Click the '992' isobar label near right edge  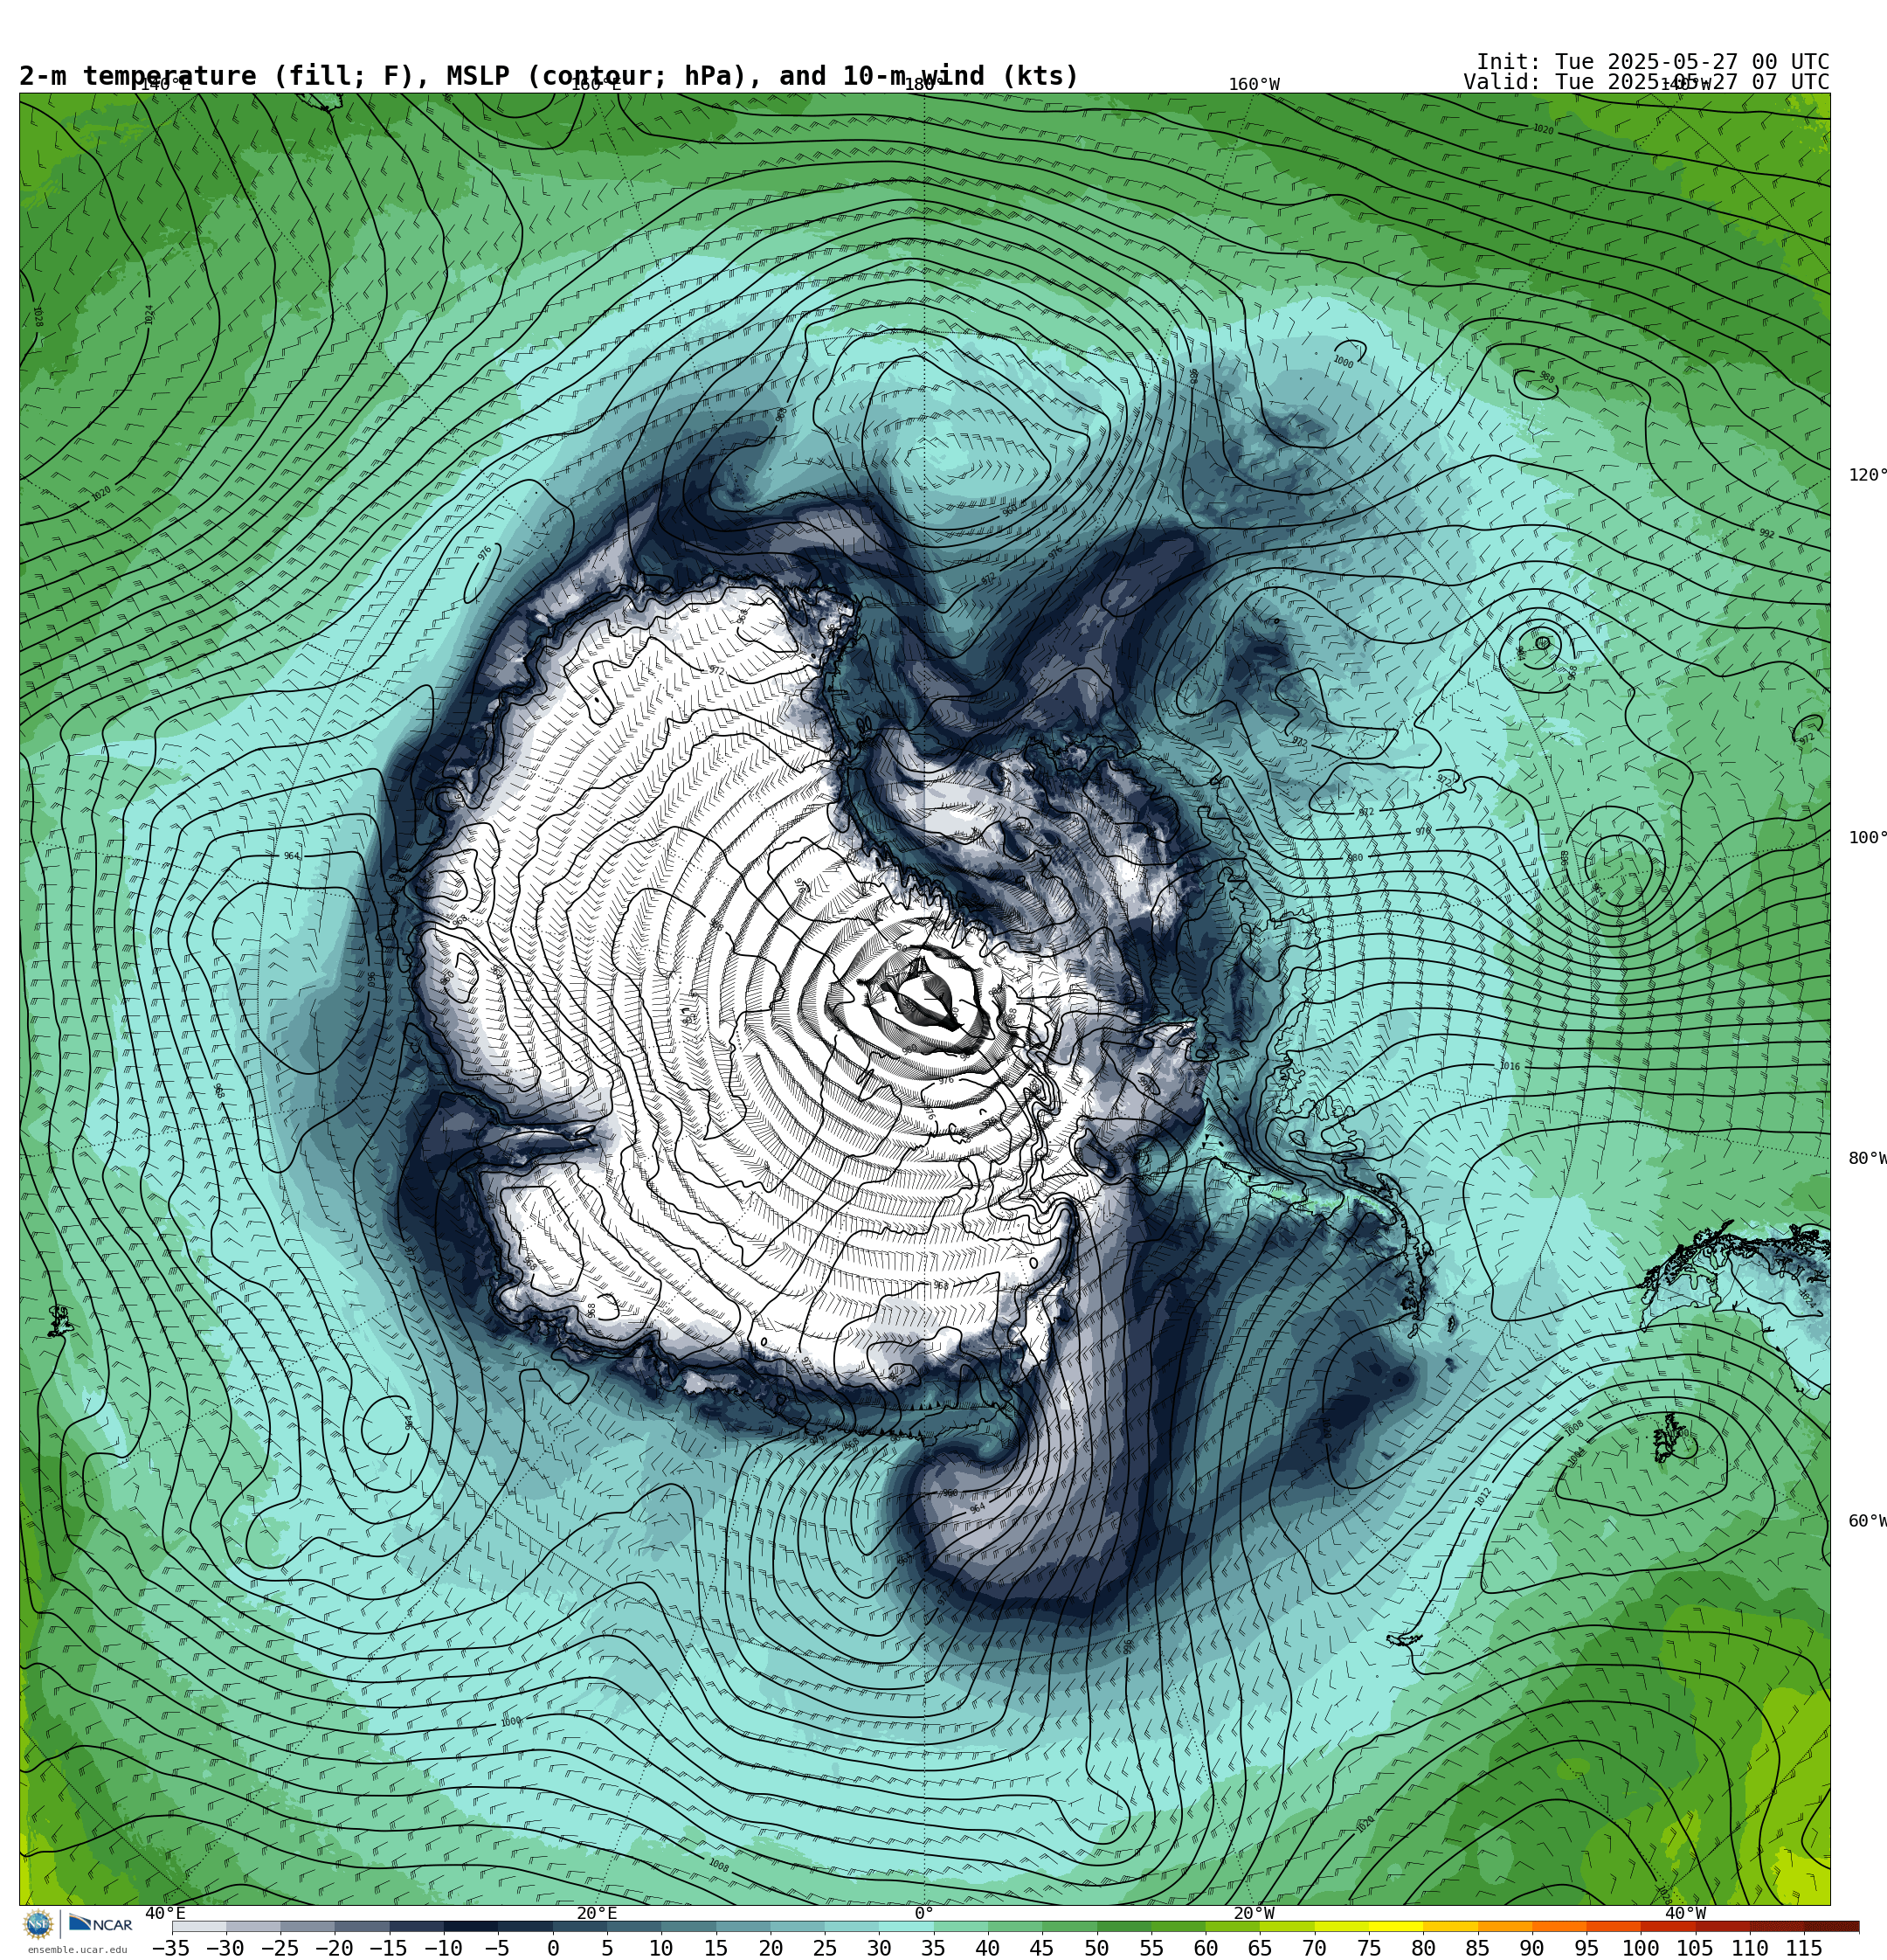(1767, 534)
